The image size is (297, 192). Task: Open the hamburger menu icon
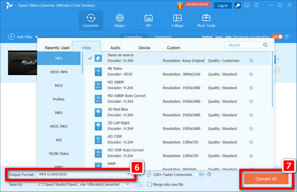(256, 5)
